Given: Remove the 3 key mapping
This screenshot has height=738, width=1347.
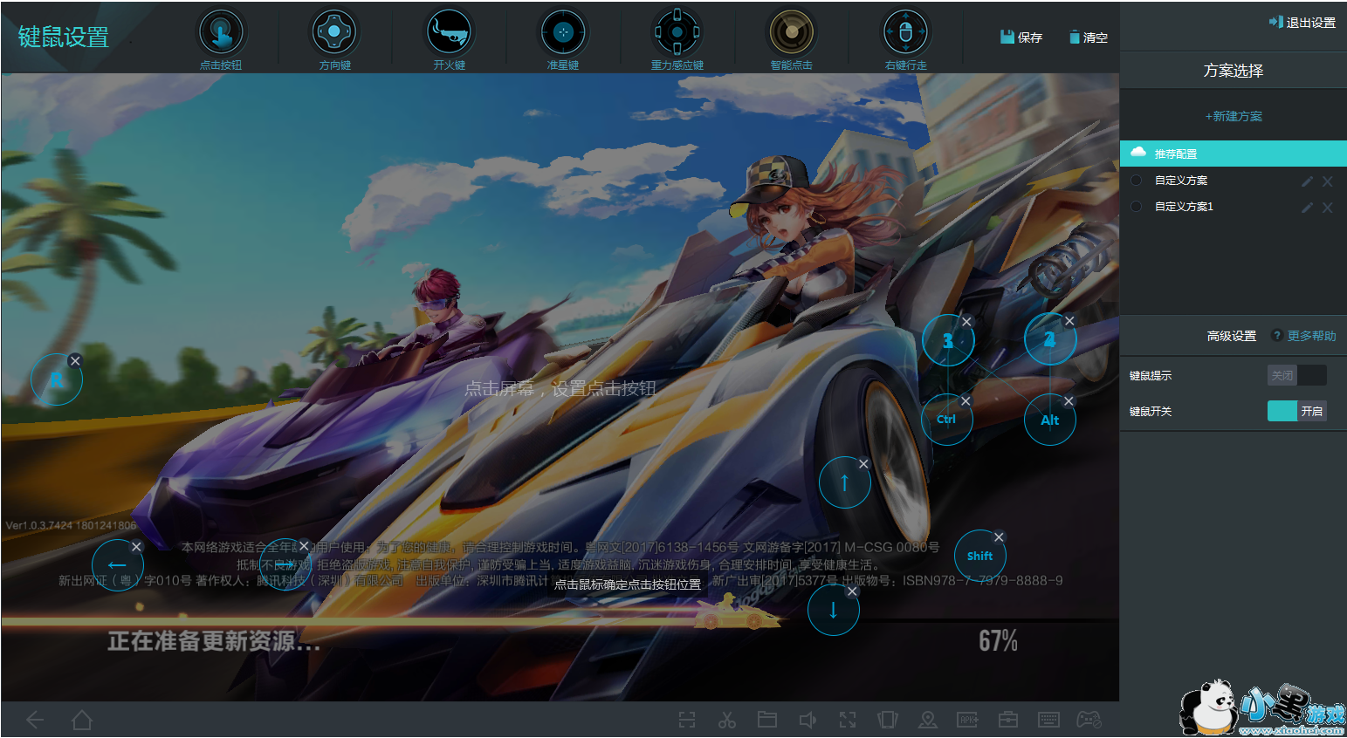Looking at the screenshot, I should pyautogui.click(x=966, y=321).
